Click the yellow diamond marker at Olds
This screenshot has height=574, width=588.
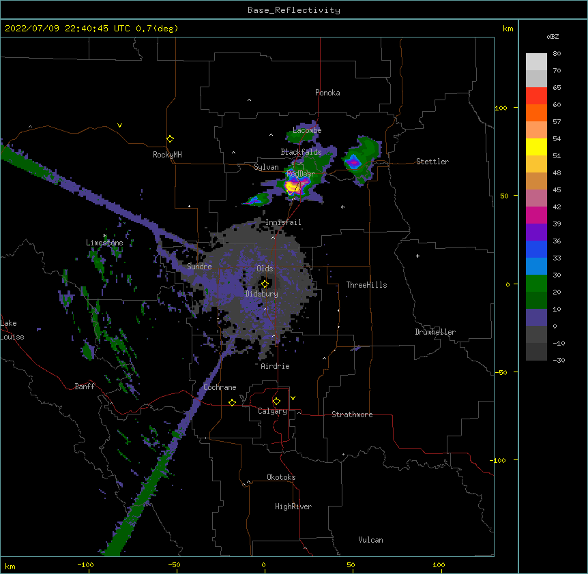click(265, 284)
